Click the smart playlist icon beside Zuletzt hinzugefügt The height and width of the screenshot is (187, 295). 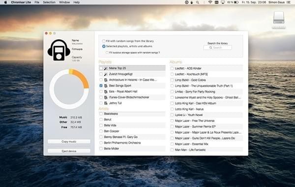tap(106, 74)
